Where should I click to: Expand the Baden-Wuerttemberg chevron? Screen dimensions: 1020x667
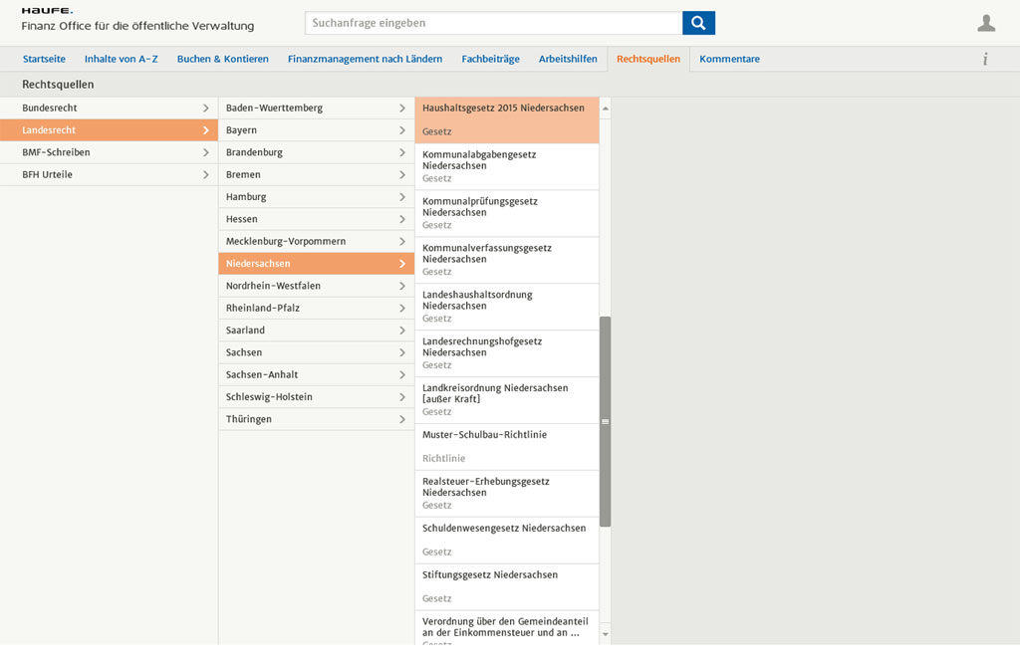click(402, 108)
